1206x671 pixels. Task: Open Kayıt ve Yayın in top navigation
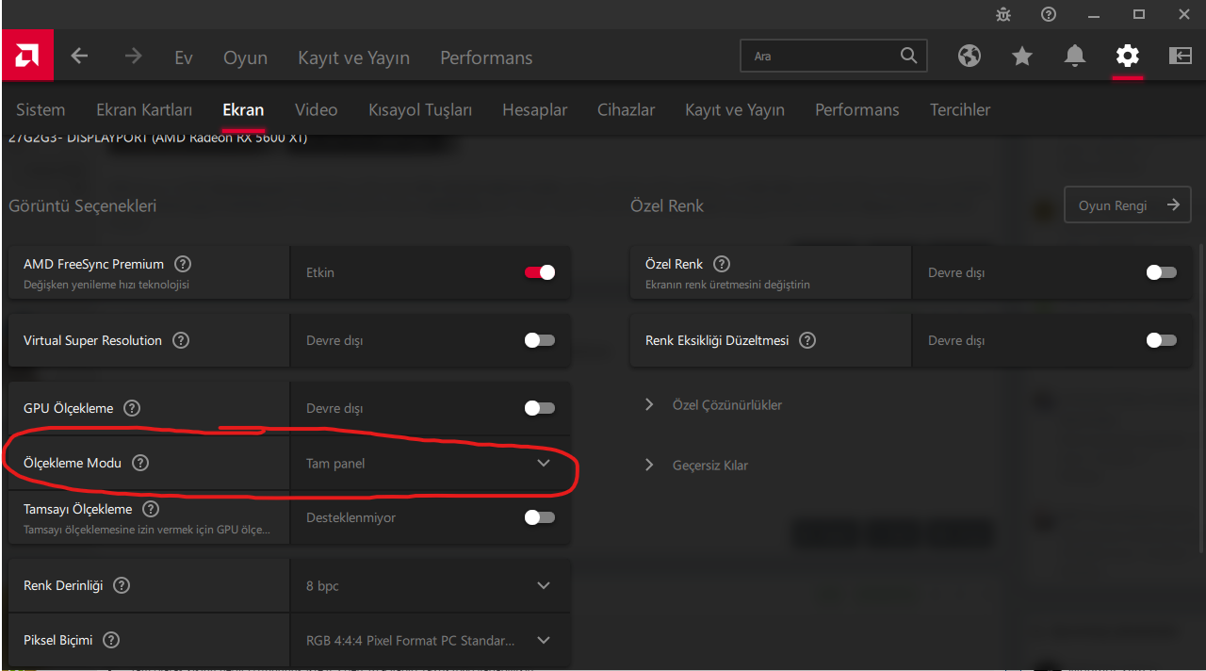pos(353,57)
